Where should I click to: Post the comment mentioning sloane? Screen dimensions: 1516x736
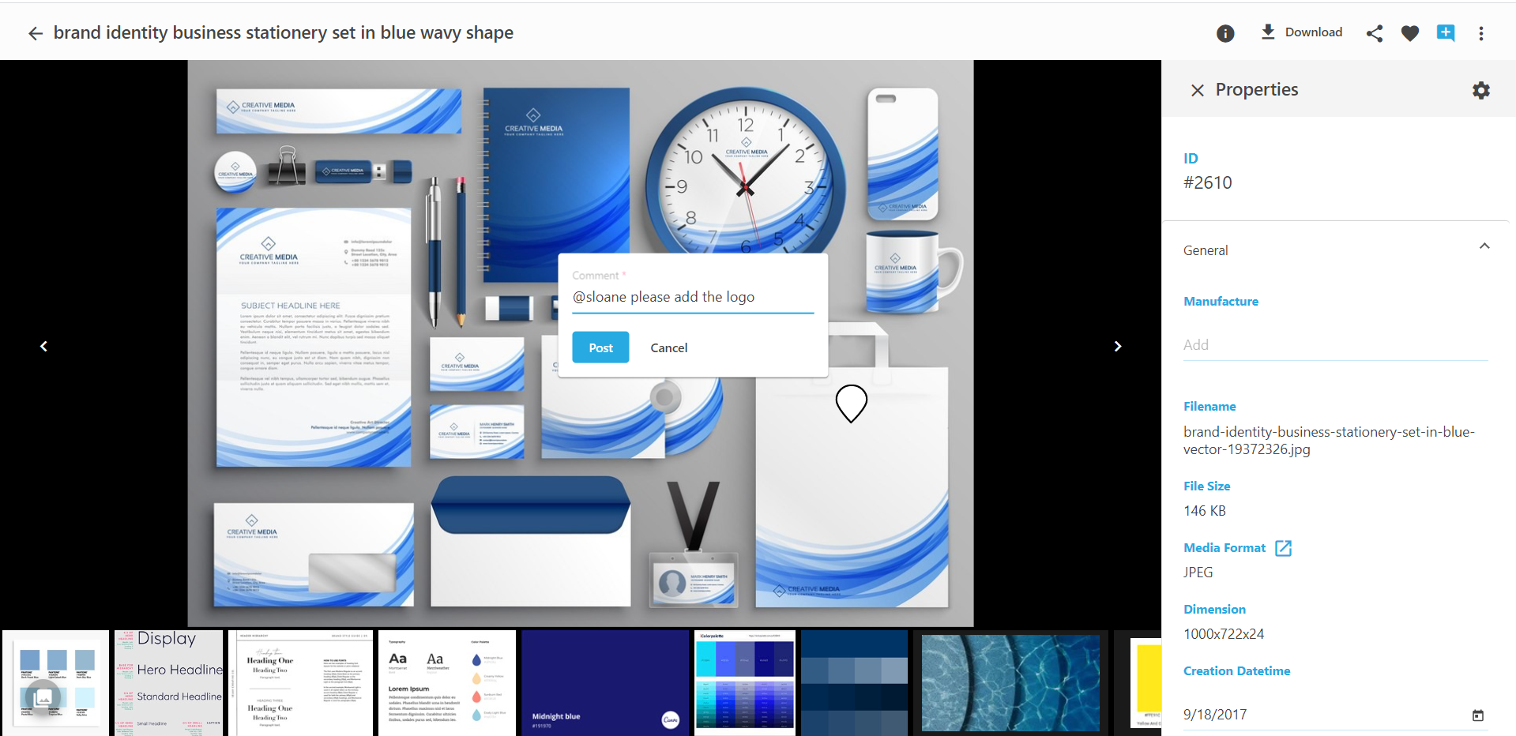[x=600, y=347]
